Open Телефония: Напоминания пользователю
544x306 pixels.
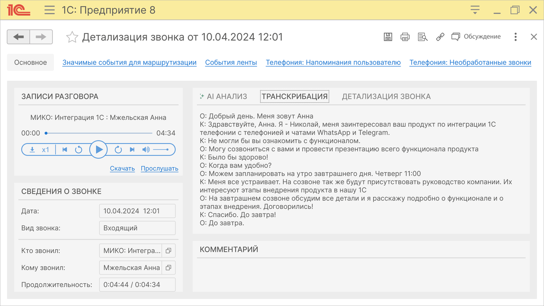[x=333, y=63]
